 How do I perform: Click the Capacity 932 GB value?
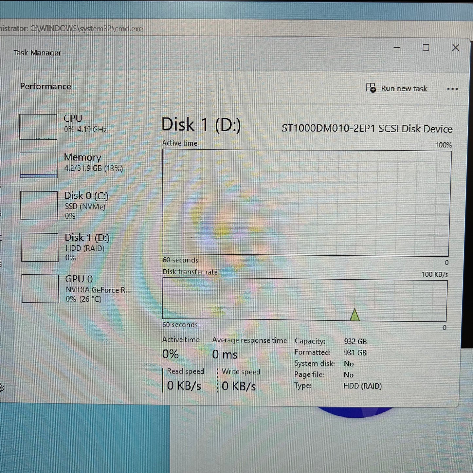(x=354, y=341)
